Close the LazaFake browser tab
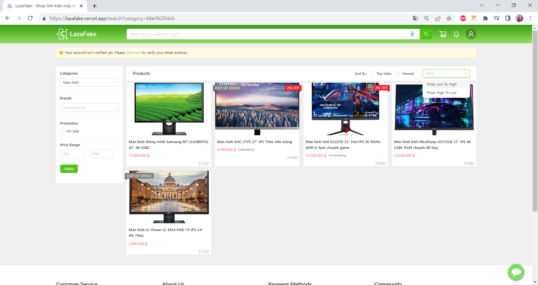 click(81, 6)
